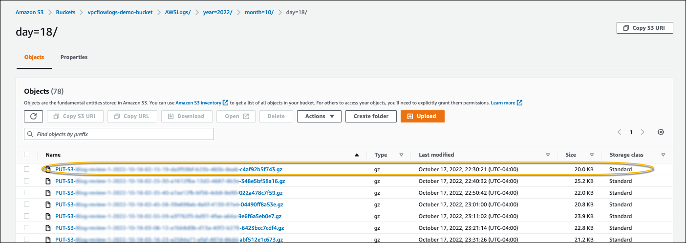Open object ending 022a478c7f59.gz

click(169, 193)
